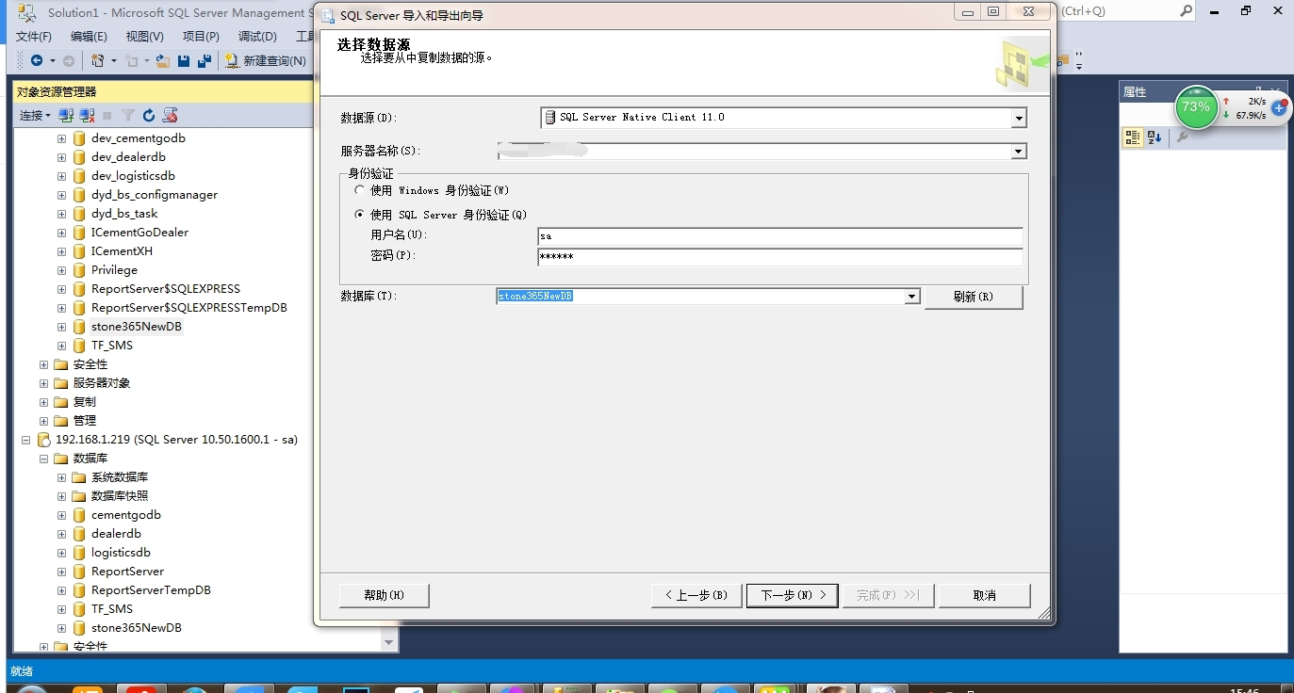Expand the dev_logisticsdb database node

coord(61,176)
